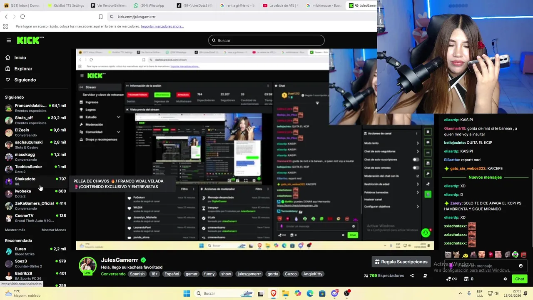Open recommended channel Euren
The width and height of the screenshot is (533, 300).
click(x=35, y=251)
